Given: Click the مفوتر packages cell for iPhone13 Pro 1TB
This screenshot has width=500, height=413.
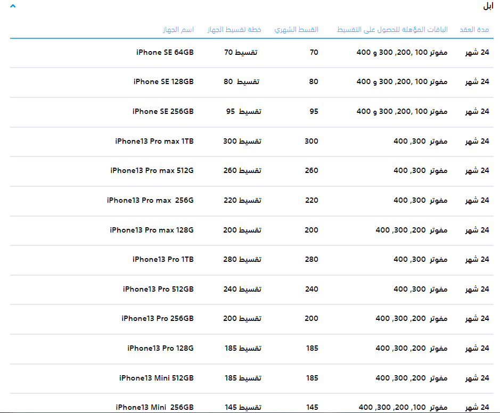Looking at the screenshot, I should [x=421, y=259].
